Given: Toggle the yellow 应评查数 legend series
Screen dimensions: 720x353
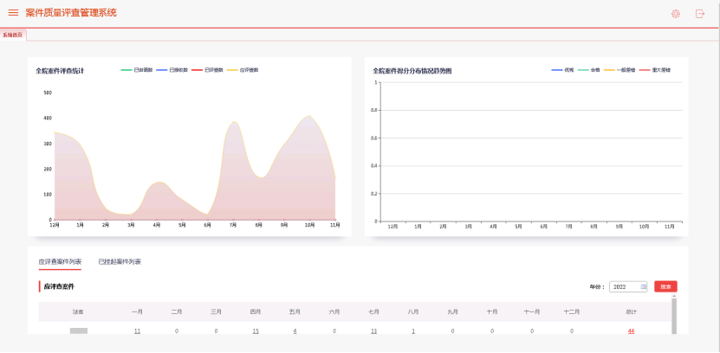Looking at the screenshot, I should (243, 70).
